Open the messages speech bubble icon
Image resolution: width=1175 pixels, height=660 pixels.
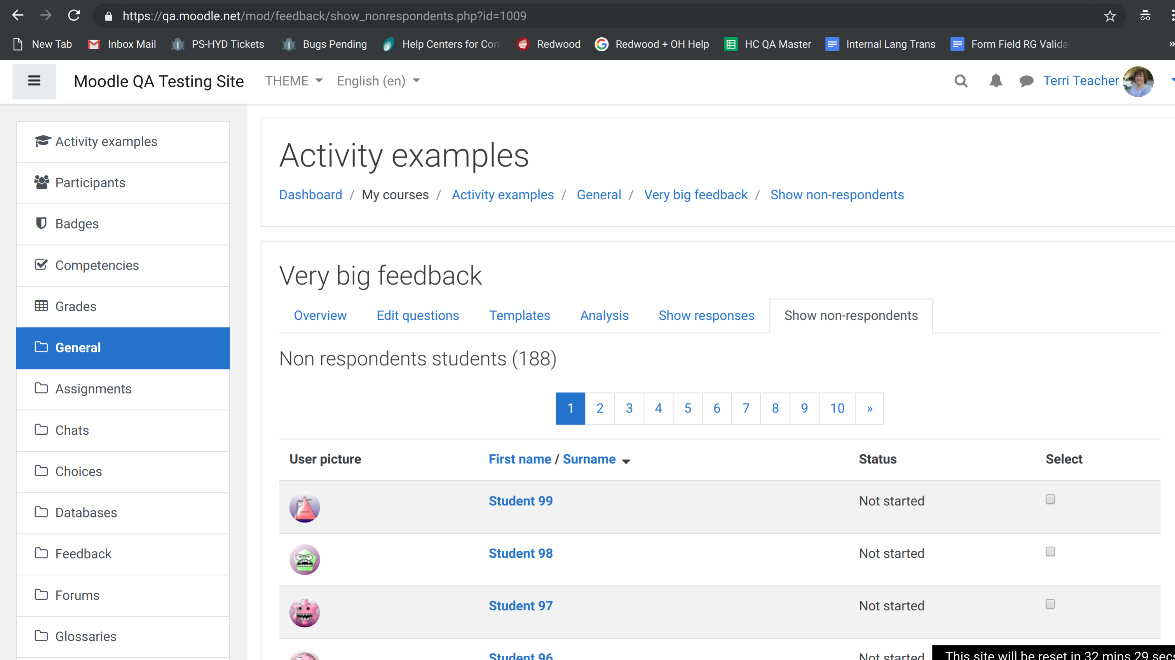coord(1026,81)
